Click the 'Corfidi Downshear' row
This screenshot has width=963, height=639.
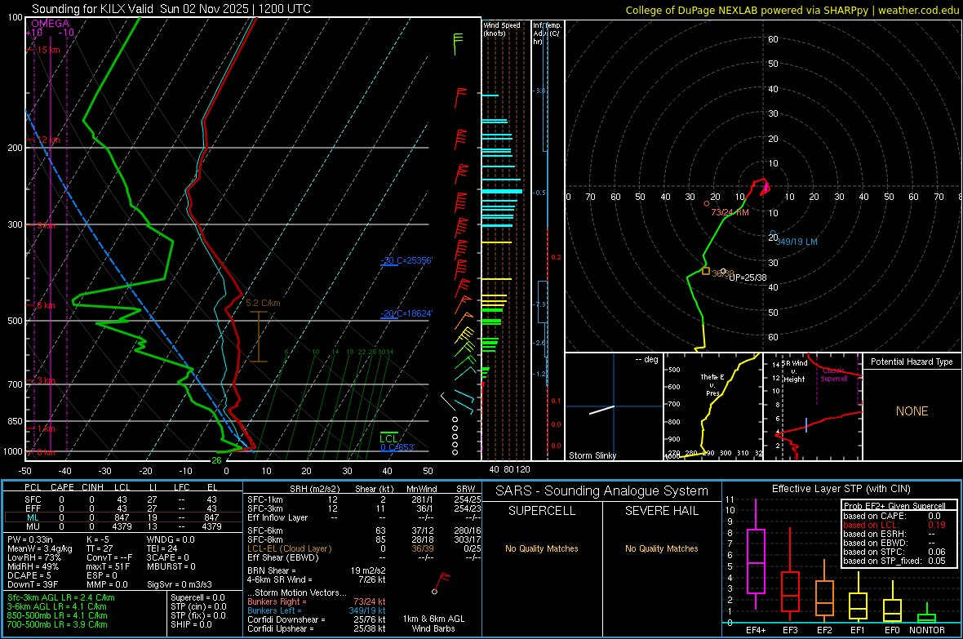[317, 619]
